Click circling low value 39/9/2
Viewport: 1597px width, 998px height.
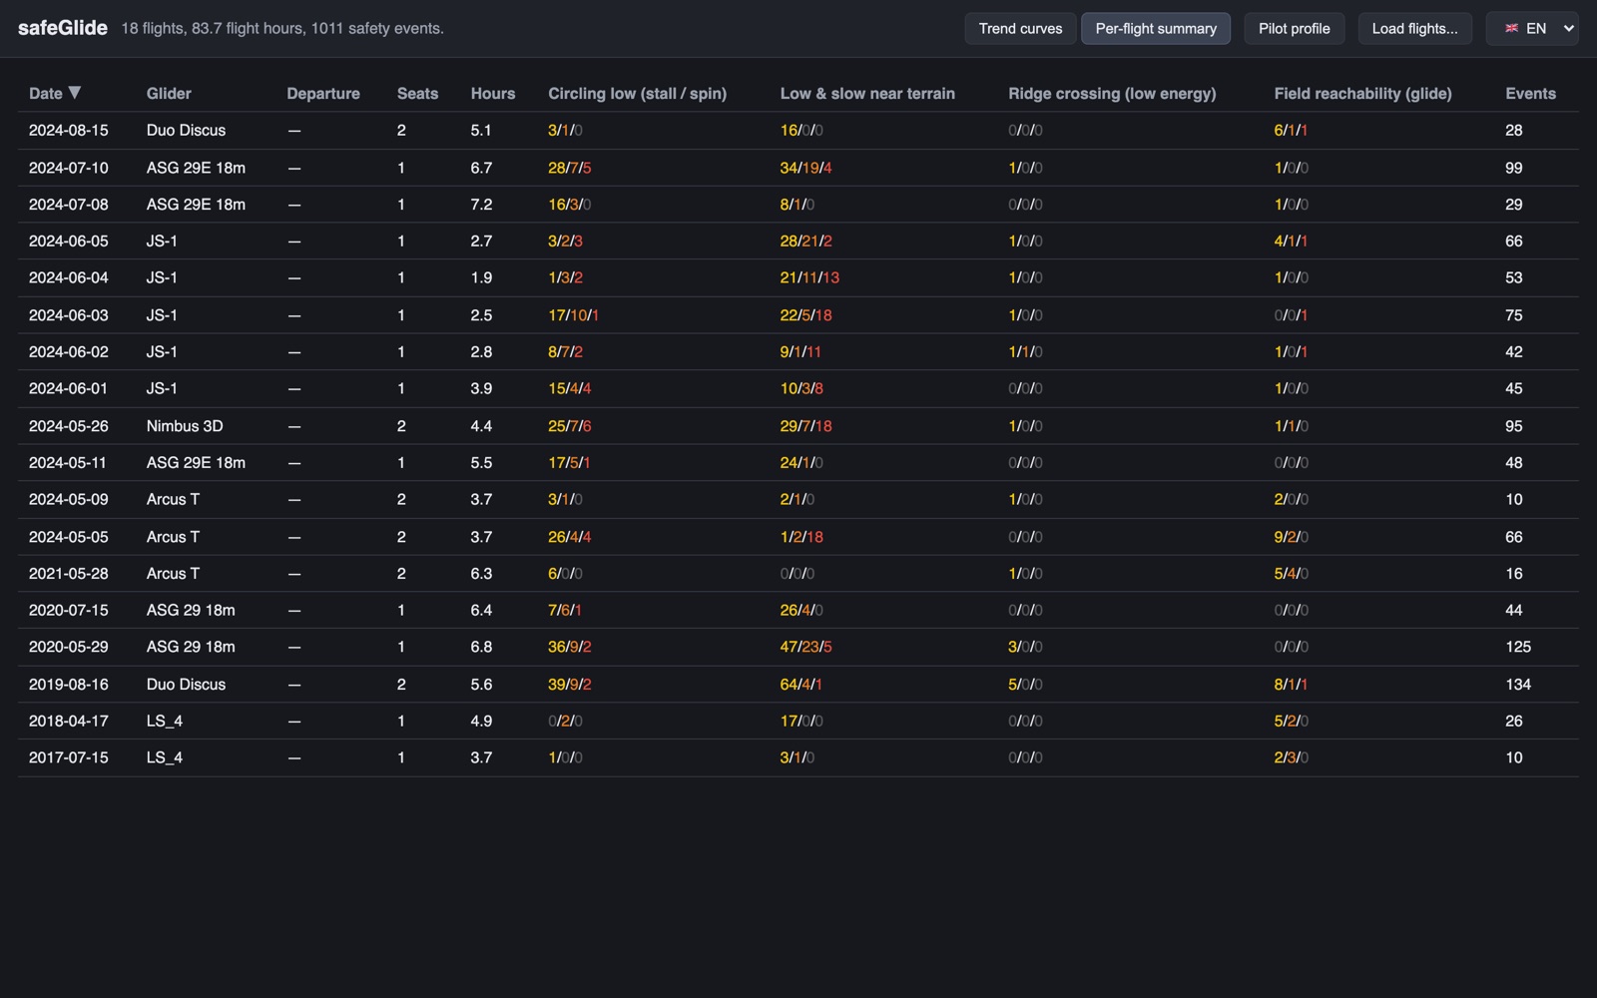point(570,684)
